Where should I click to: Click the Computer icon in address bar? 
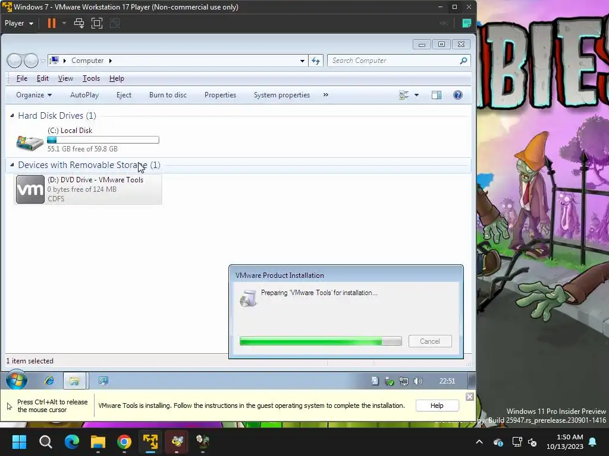coord(54,61)
